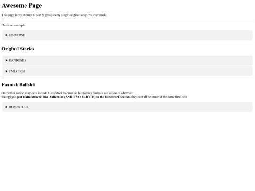Click the Fannish Bullshit heading

pos(18,85)
